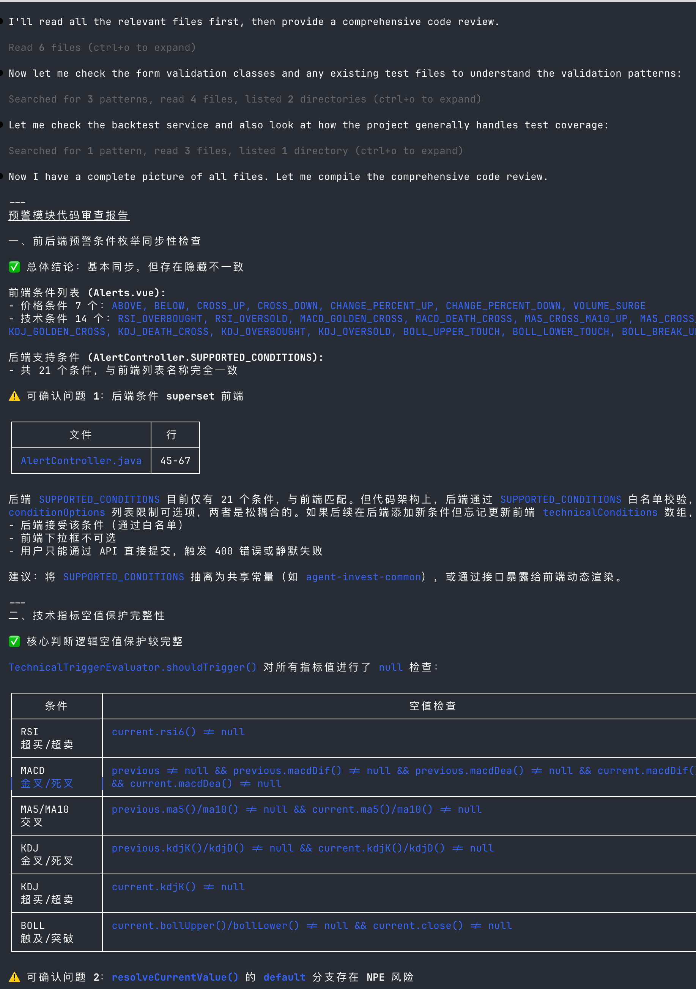Image resolution: width=696 pixels, height=989 pixels.
Task: Click the 'current.rsi6() ≠ null' cell
Action: 178,732
